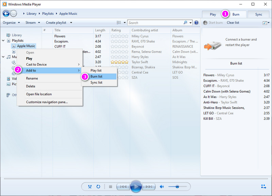Open the search box dropdown arrow
Image resolution: width=272 pixels, height=196 pixels.
click(x=190, y=23)
